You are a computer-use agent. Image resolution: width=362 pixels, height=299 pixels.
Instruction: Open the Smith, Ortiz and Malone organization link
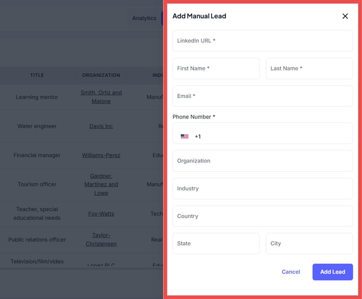(101, 97)
